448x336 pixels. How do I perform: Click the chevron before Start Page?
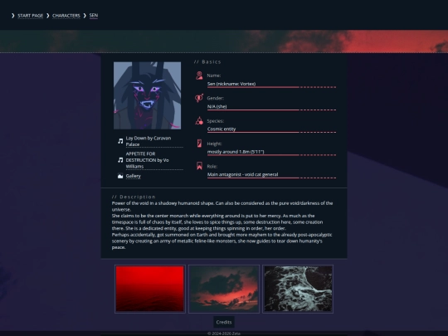point(12,16)
